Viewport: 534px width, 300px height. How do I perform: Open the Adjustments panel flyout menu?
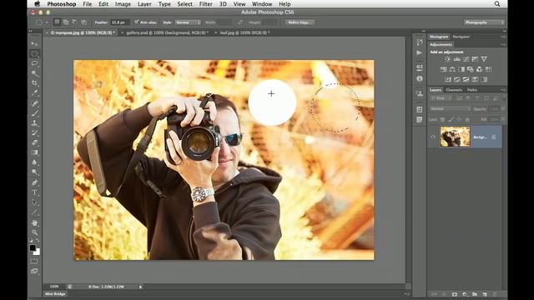(503, 44)
